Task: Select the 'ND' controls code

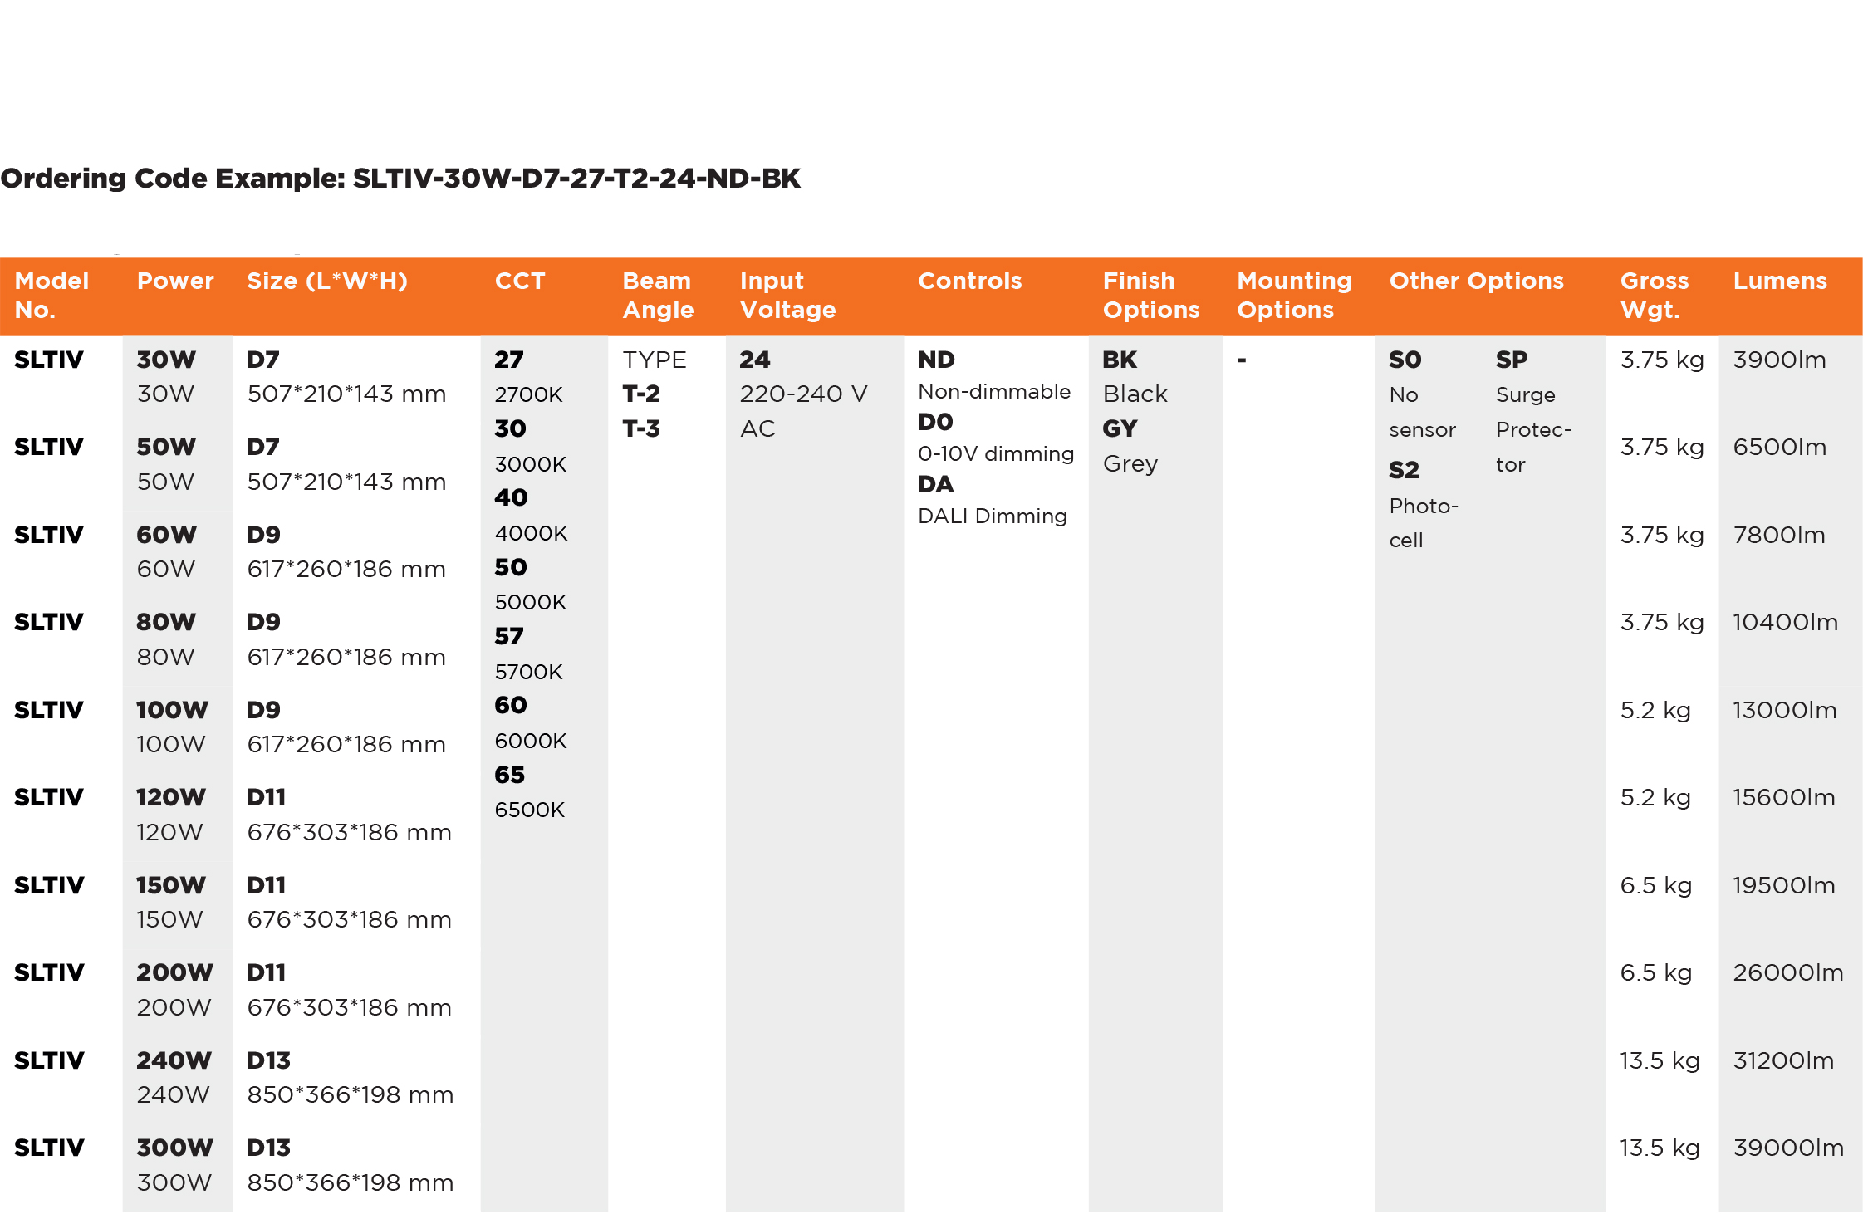Action: click(937, 360)
